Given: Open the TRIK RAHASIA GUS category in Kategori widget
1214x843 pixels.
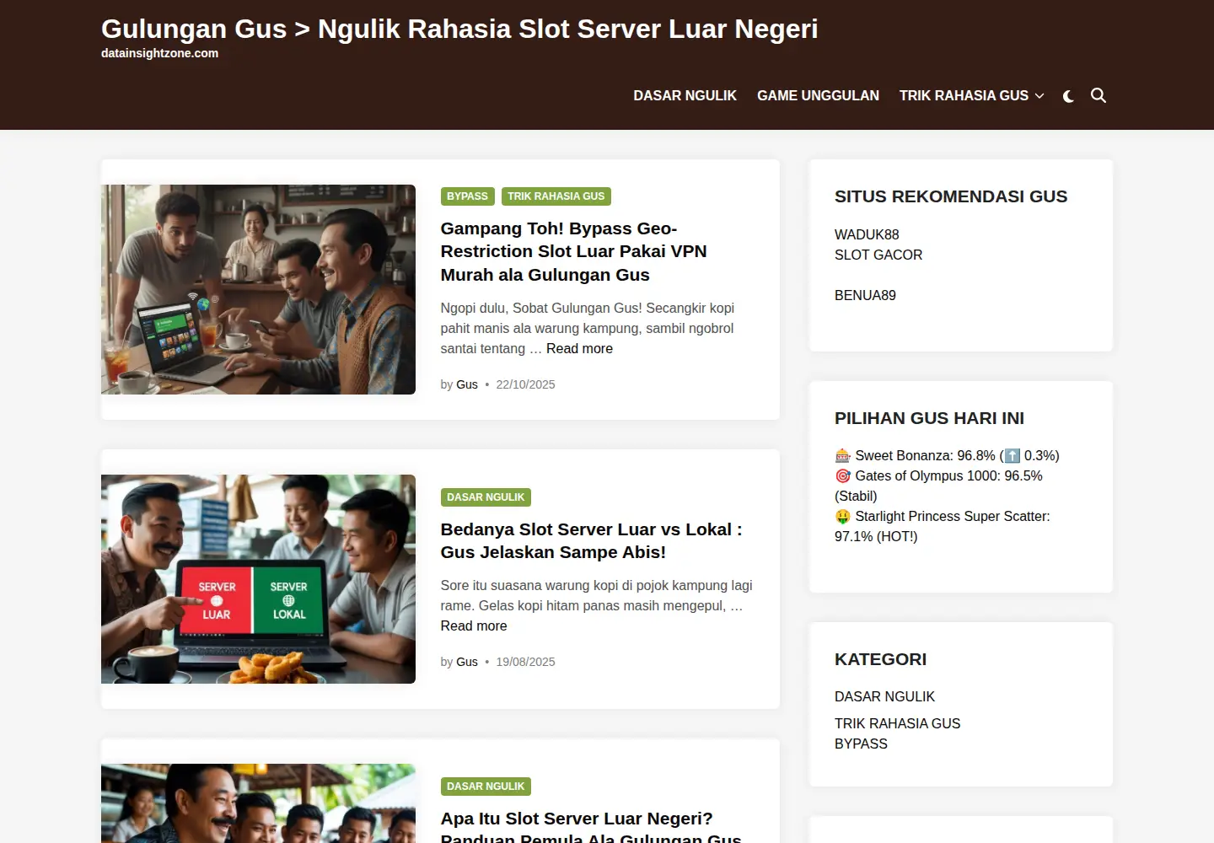Looking at the screenshot, I should tap(897, 723).
